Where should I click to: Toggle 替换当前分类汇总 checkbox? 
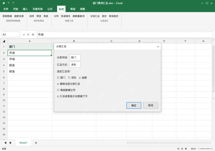(x=58, y=84)
